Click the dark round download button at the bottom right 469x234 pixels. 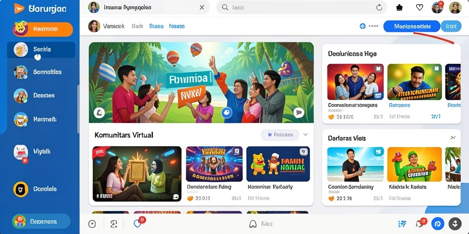[455, 223]
